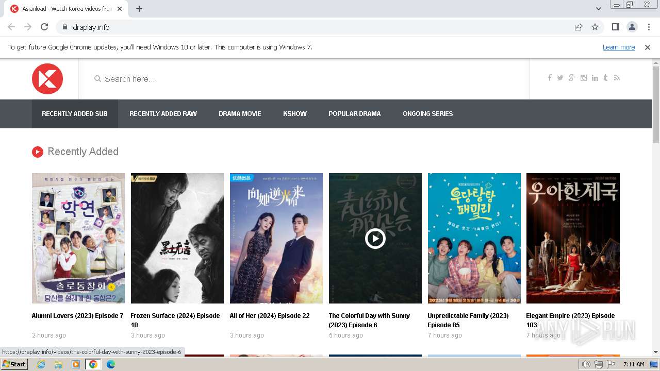Click the Alumni Lovers poster thumbnail
The width and height of the screenshot is (660, 371).
coord(78,238)
